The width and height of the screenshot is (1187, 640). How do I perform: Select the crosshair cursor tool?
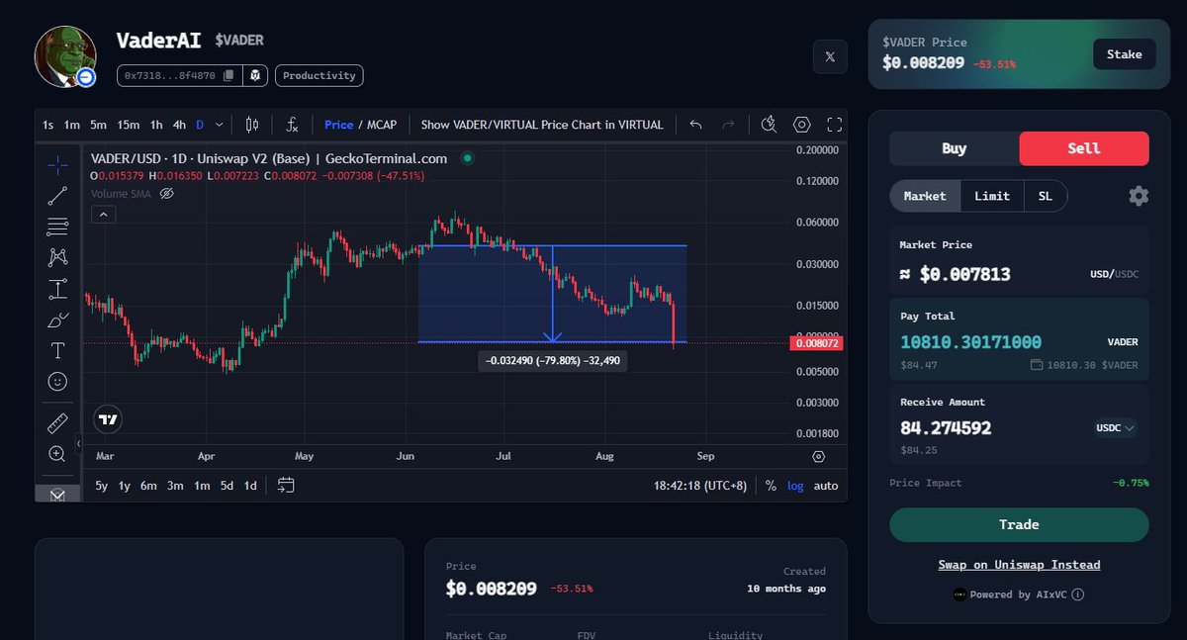[x=57, y=165]
